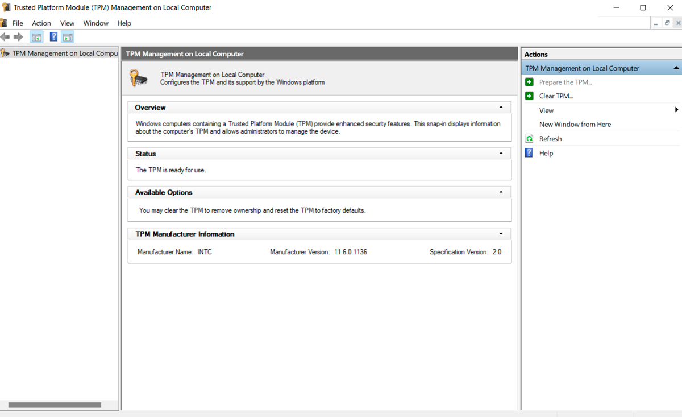This screenshot has height=417, width=682.
Task: Click Clear TPM... action
Action: tap(556, 96)
